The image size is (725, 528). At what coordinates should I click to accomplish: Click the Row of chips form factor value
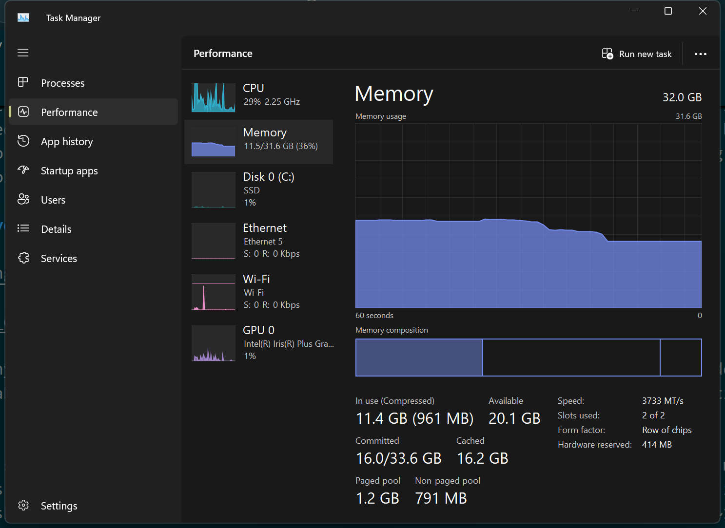[667, 430]
